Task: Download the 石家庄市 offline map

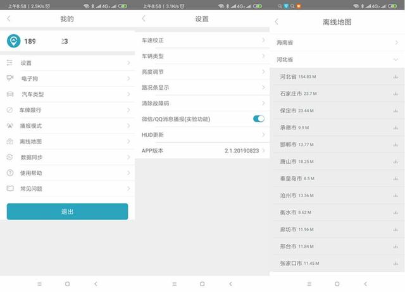Action: tap(396, 94)
